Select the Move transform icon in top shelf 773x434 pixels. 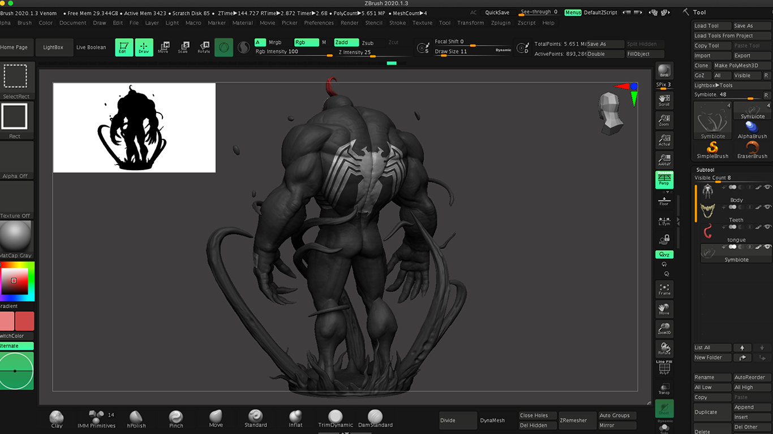[163, 47]
